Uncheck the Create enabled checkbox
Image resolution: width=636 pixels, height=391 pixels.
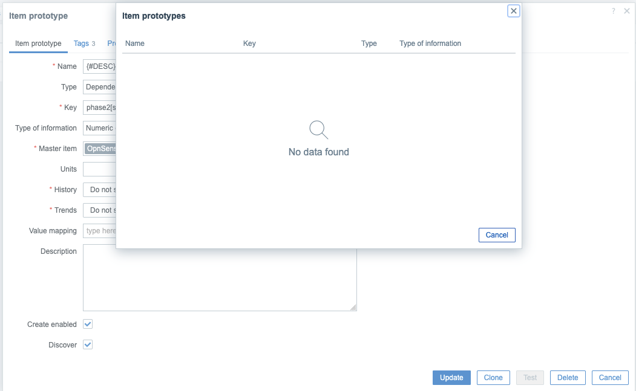(88, 325)
